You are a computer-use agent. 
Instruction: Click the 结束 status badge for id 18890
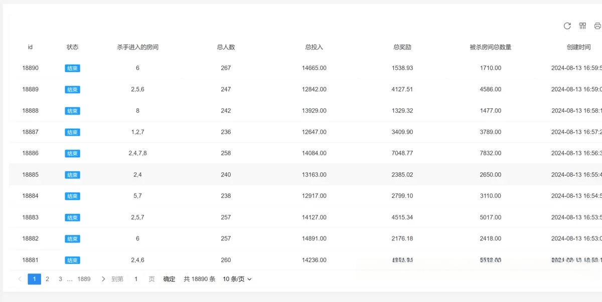[72, 68]
